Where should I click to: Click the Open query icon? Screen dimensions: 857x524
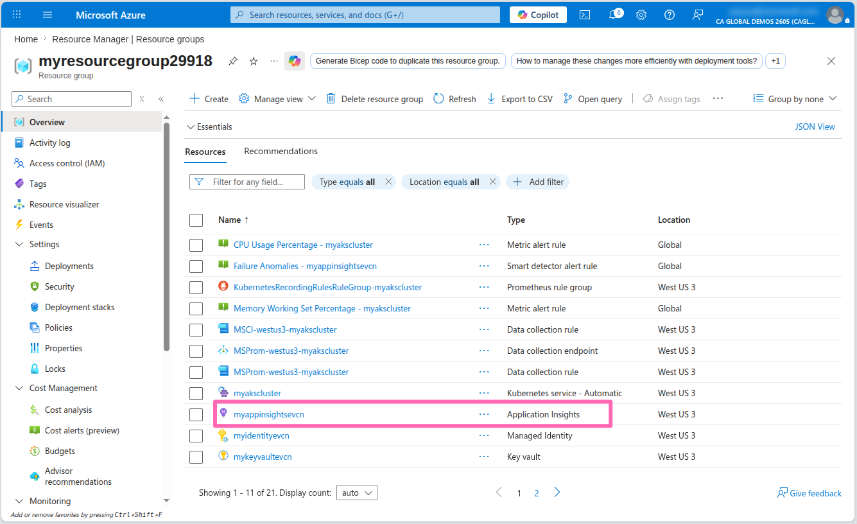tap(567, 98)
